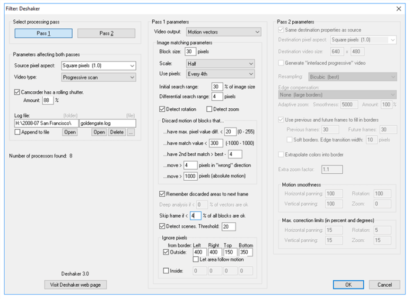Check the Let area follow motion box
Viewport: 410px width, 299px height.
(x=196, y=259)
